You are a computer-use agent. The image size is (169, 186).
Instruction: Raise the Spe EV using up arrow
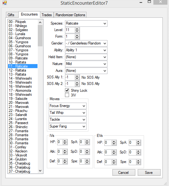[138, 161]
